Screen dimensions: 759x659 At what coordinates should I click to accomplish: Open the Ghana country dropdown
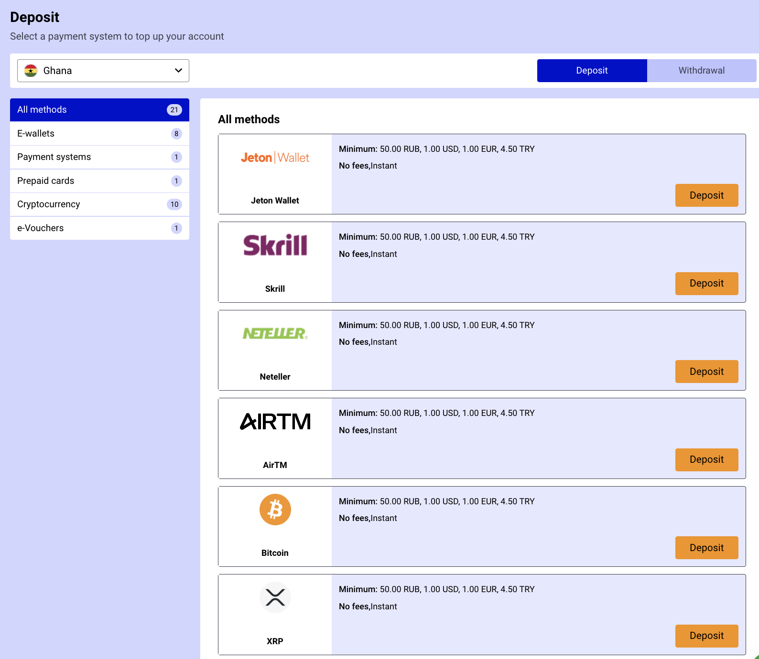click(x=103, y=71)
